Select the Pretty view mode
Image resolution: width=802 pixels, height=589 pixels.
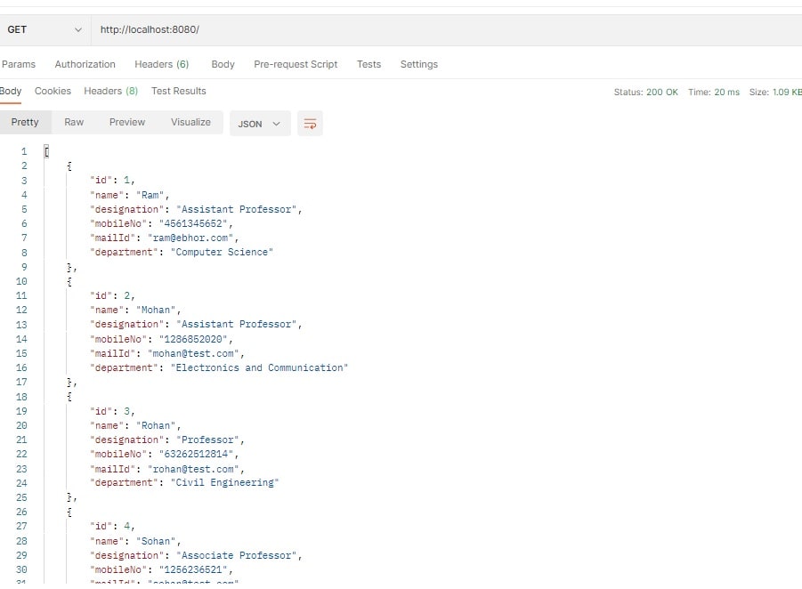[25, 122]
